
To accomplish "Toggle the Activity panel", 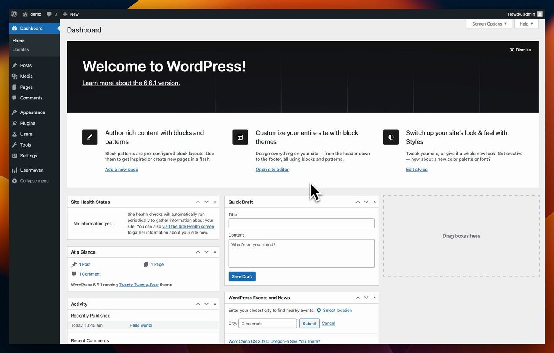I will [215, 304].
